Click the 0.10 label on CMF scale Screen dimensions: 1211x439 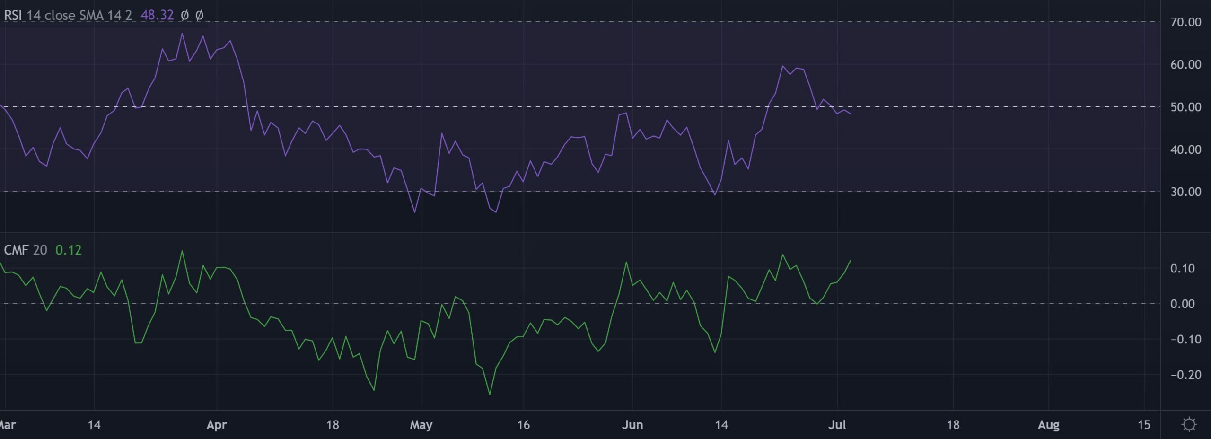coord(1182,269)
